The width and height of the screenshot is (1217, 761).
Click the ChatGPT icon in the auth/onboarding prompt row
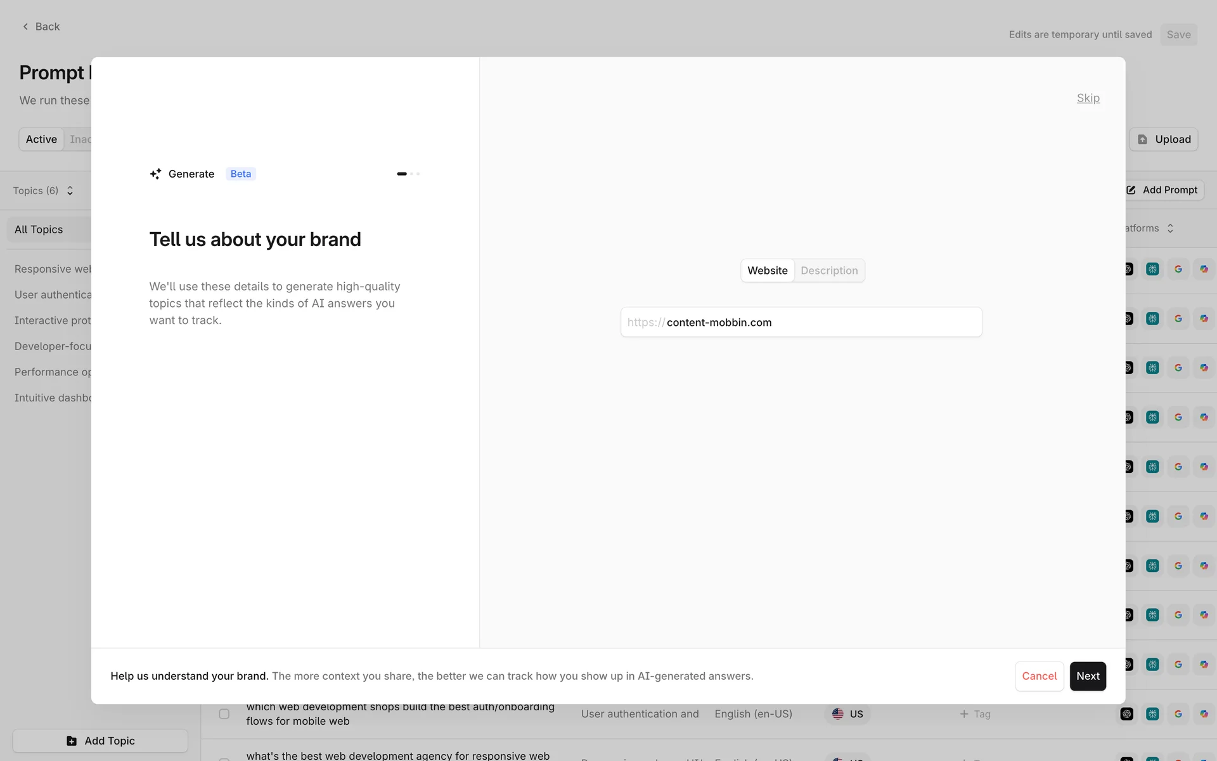coord(1126,714)
